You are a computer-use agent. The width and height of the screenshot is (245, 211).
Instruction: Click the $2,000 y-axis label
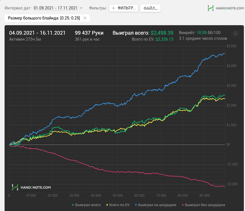(231, 105)
